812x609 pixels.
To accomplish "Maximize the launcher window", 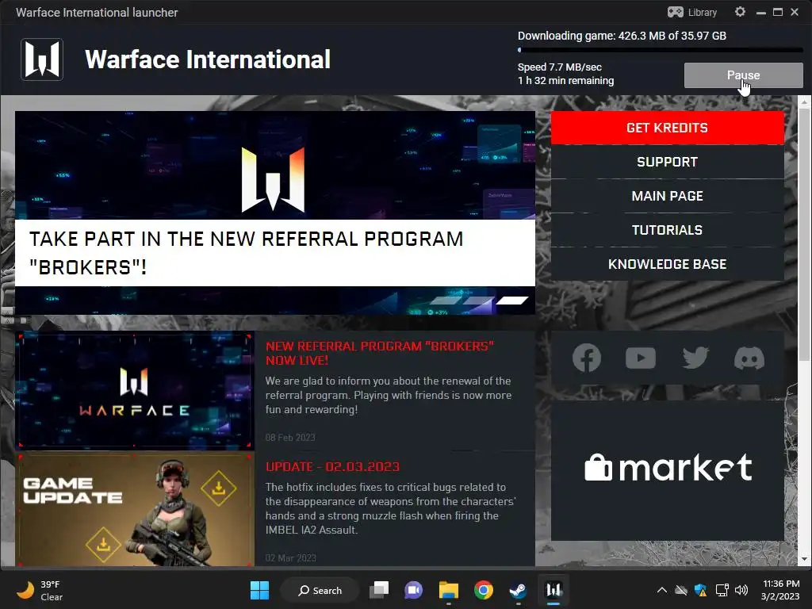I will tap(777, 13).
